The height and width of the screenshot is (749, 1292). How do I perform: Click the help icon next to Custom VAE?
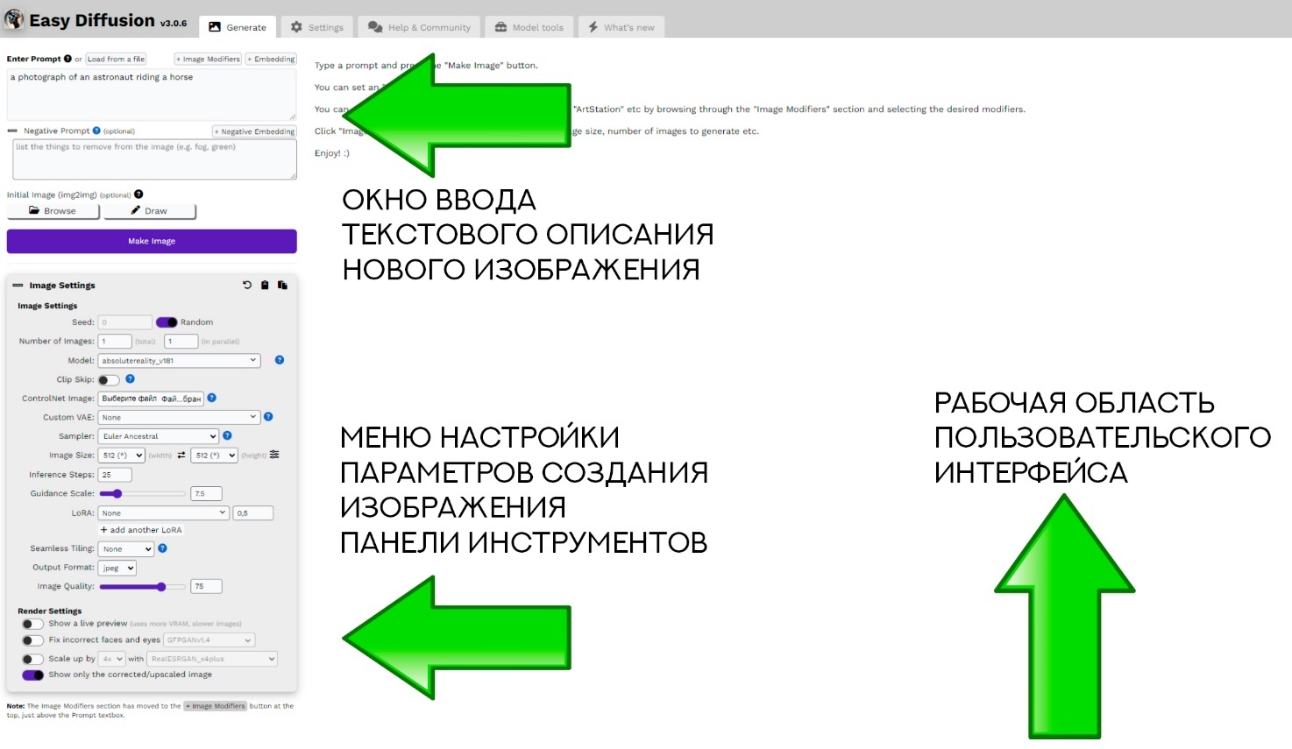[268, 417]
